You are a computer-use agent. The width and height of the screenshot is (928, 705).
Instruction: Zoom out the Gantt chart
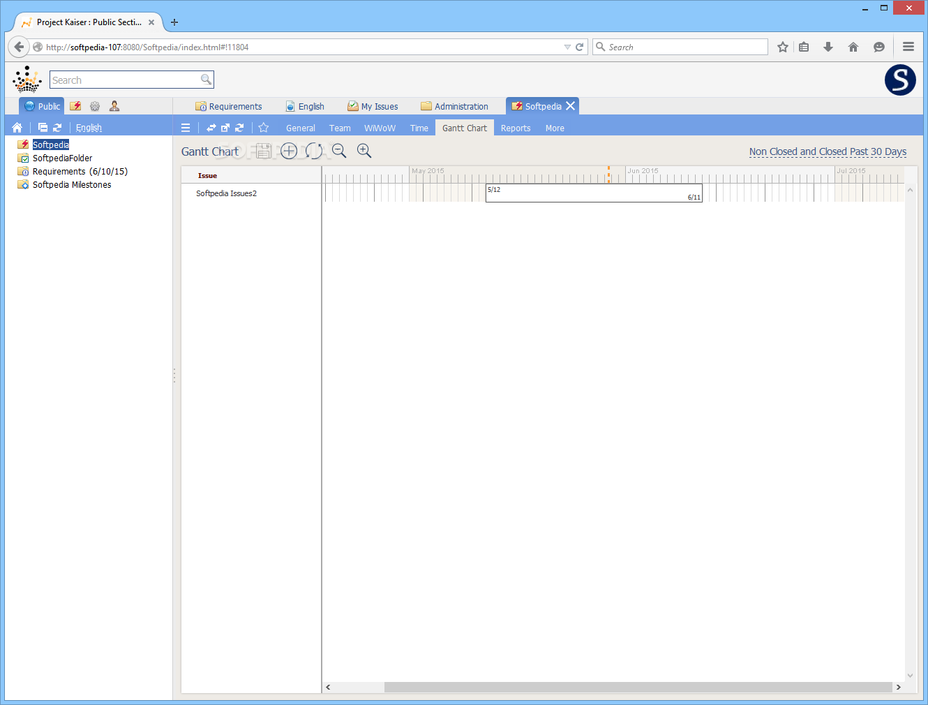pyautogui.click(x=339, y=151)
